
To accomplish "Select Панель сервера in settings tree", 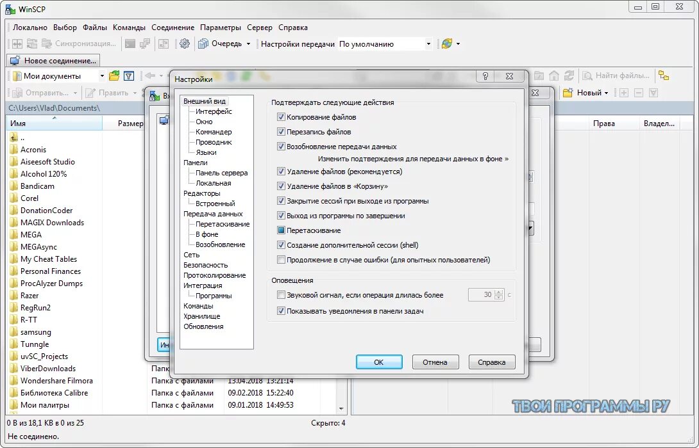I will pos(221,173).
